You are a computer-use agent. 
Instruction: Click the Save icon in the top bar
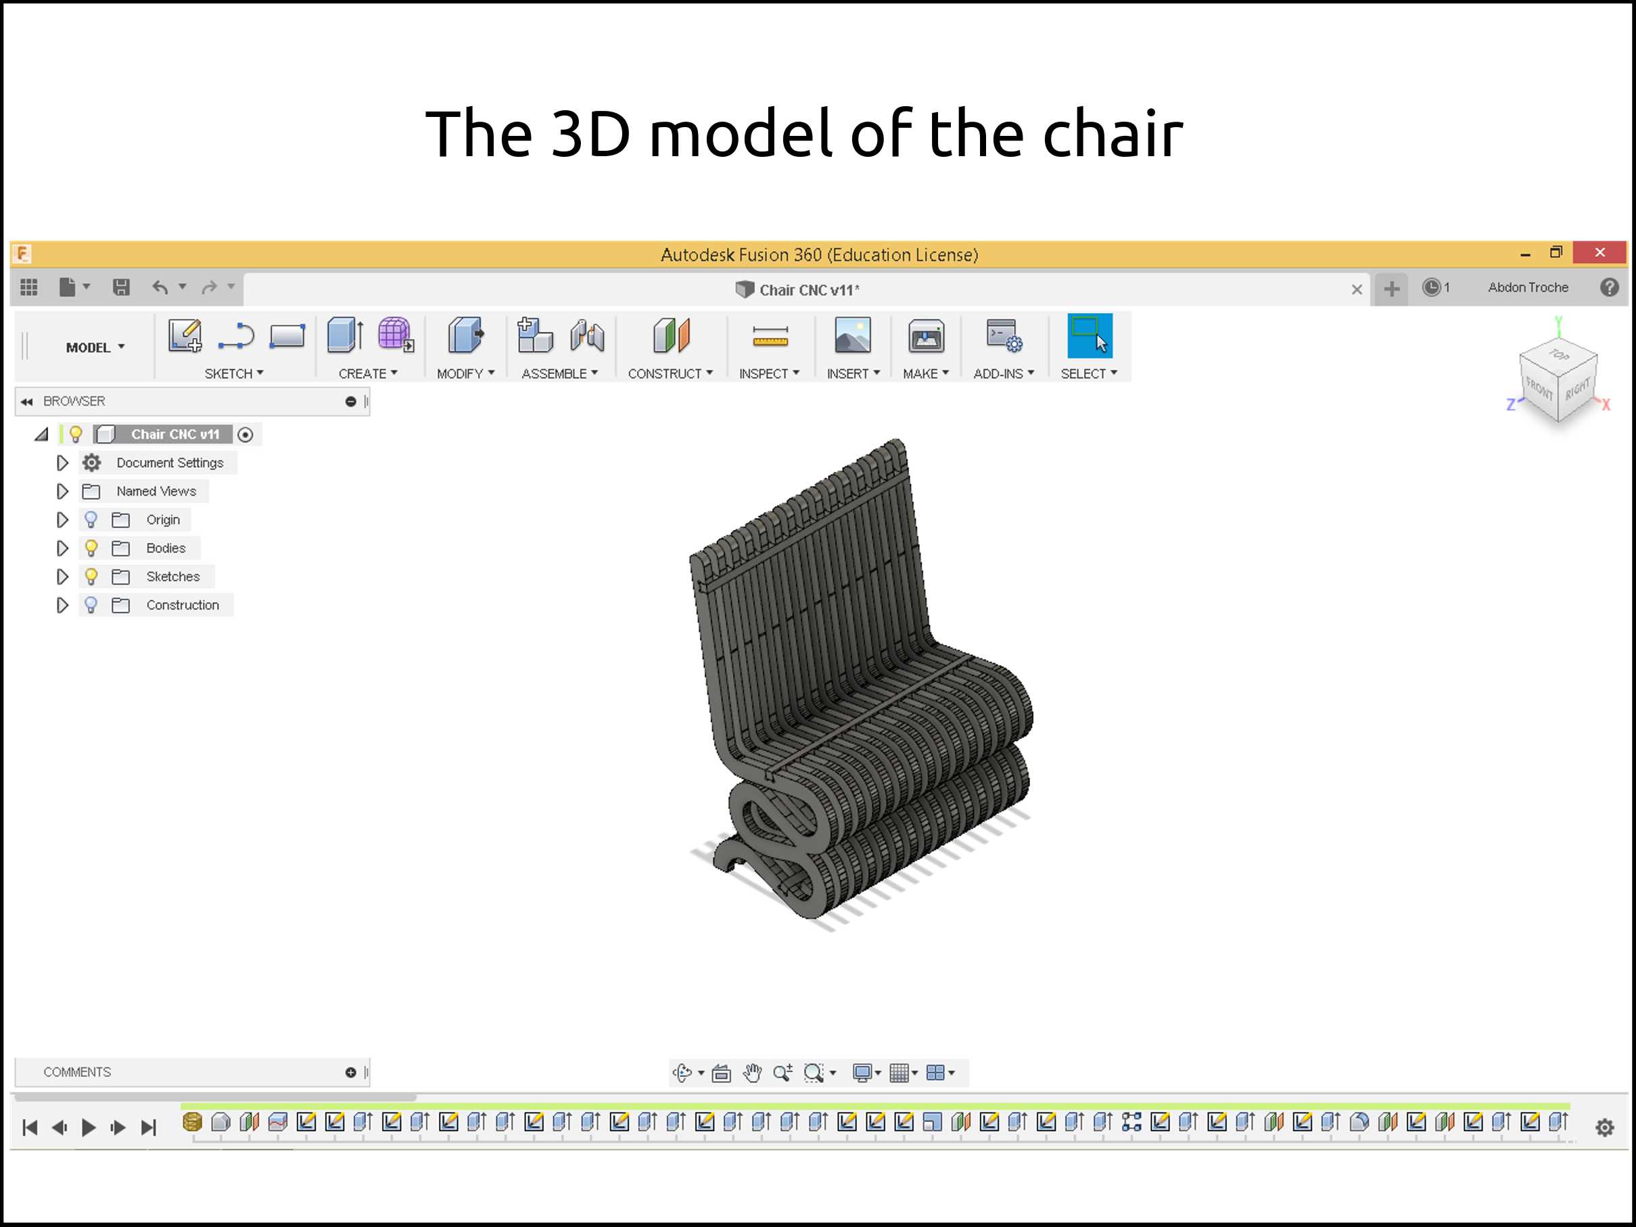pyautogui.click(x=121, y=287)
